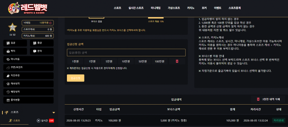Click the 입금(충전) 금액 input field
Screen dimensions: 288x127
tap(126, 52)
